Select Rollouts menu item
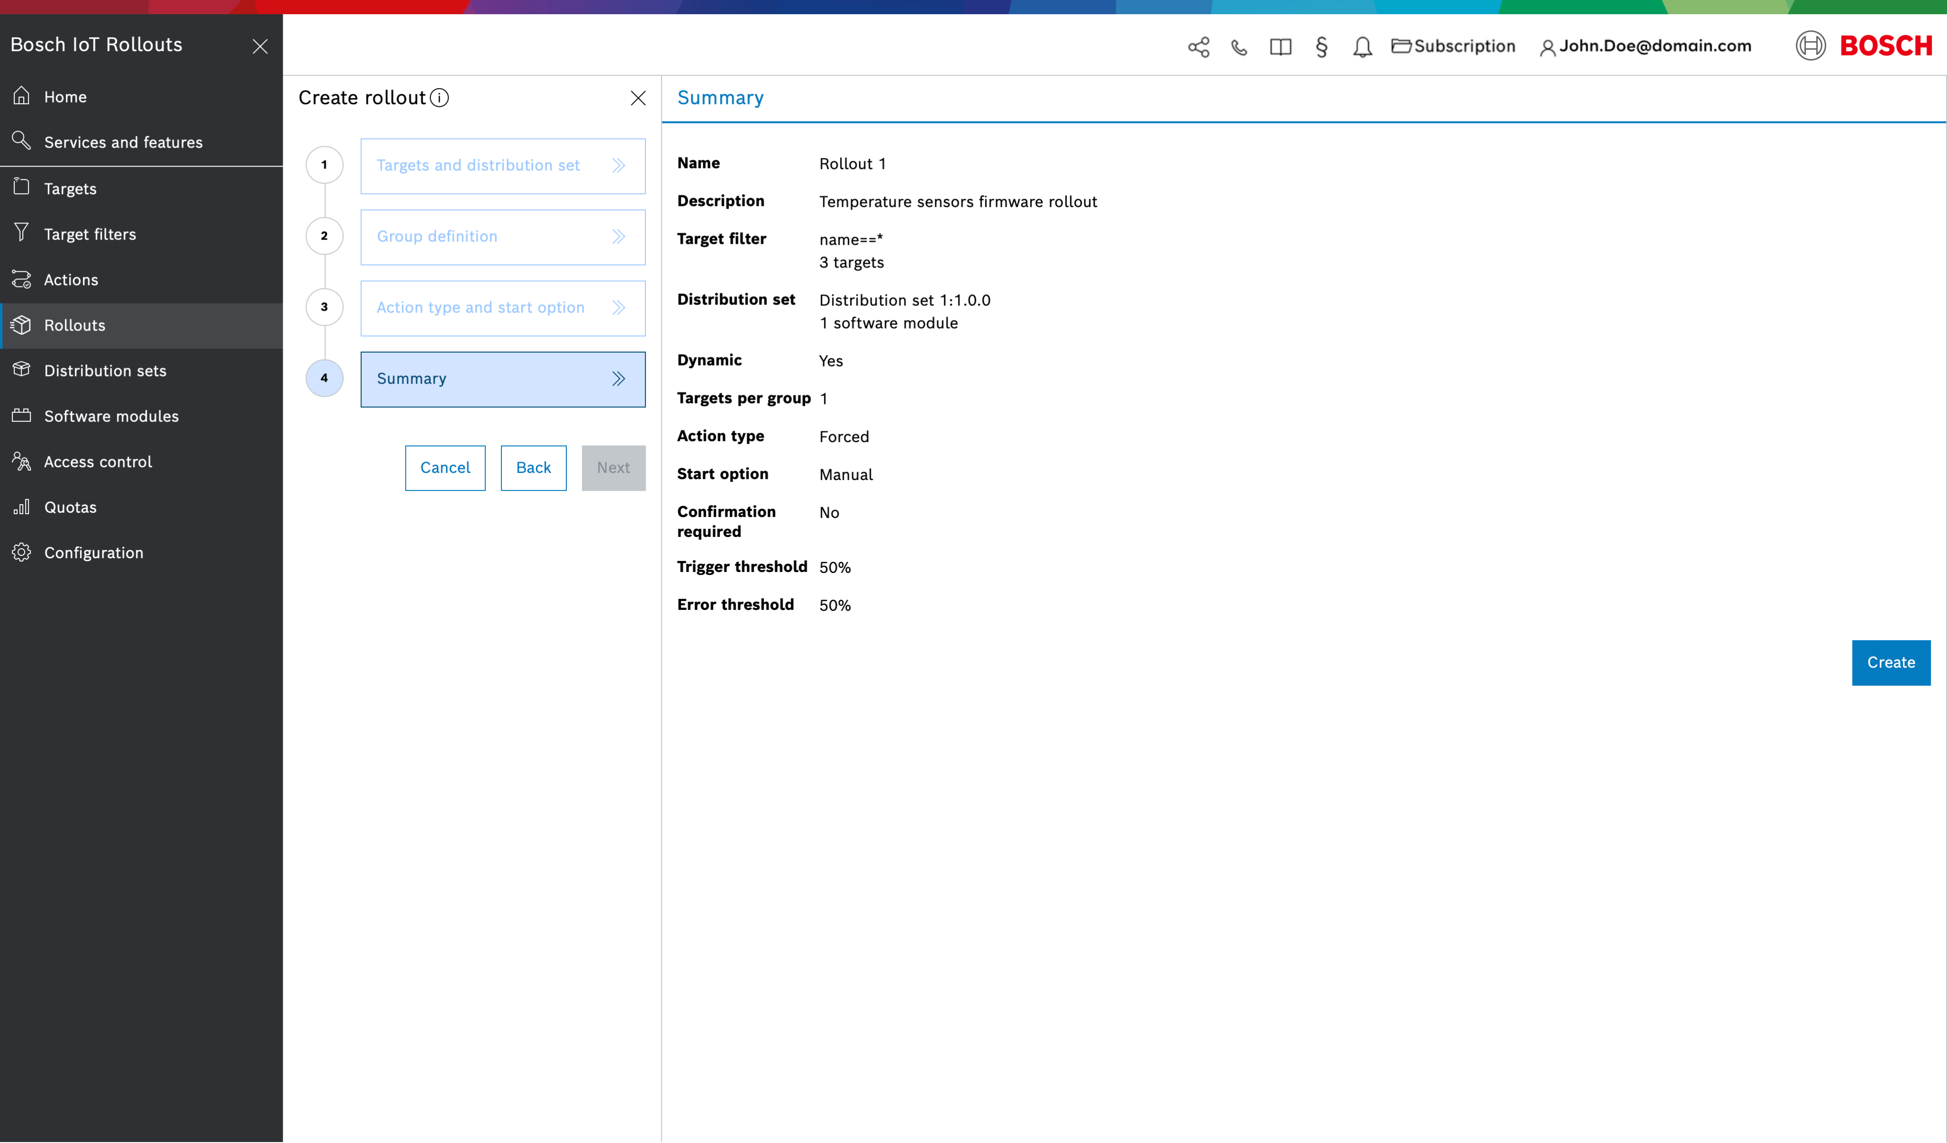The width and height of the screenshot is (1947, 1143). (x=142, y=325)
